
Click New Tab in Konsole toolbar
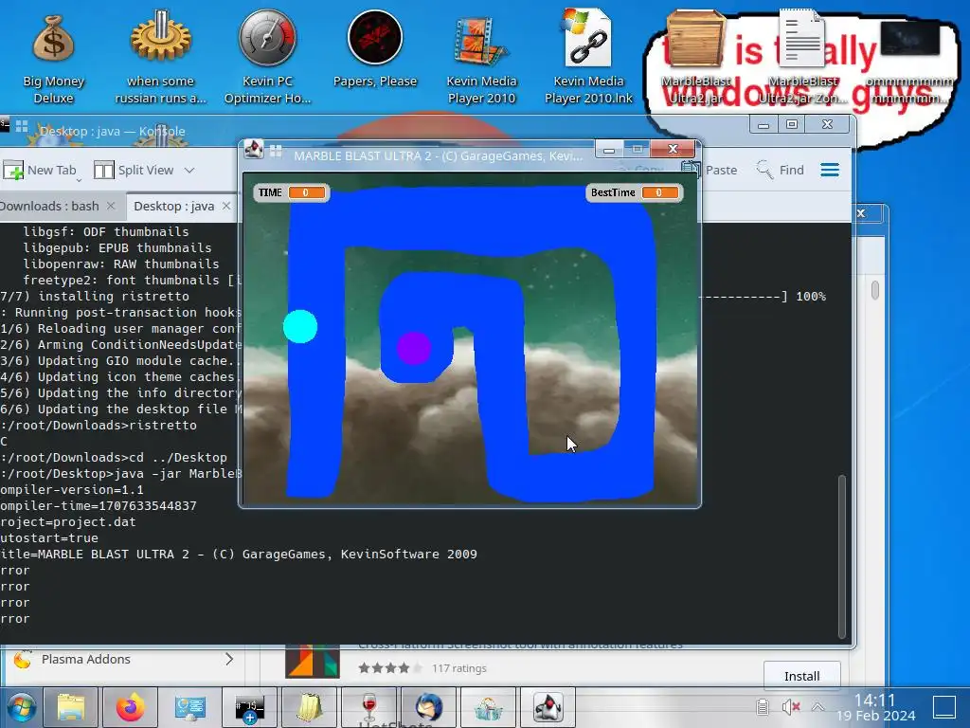[41, 171]
